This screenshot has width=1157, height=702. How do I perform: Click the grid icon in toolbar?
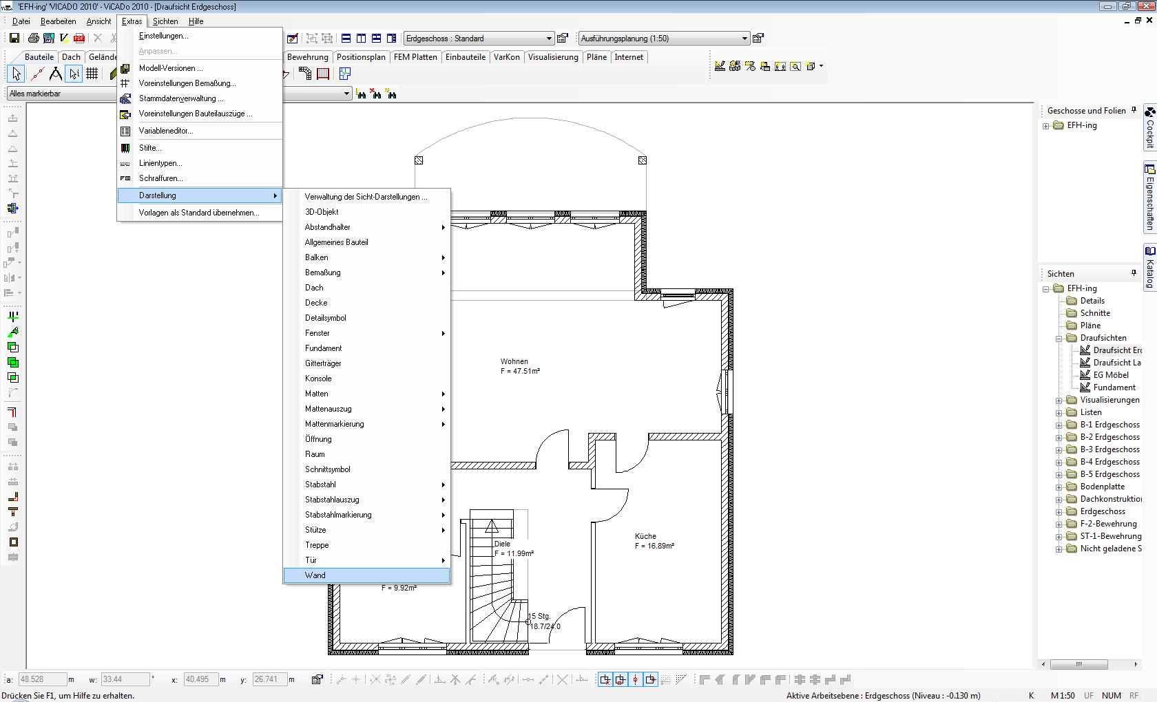92,74
